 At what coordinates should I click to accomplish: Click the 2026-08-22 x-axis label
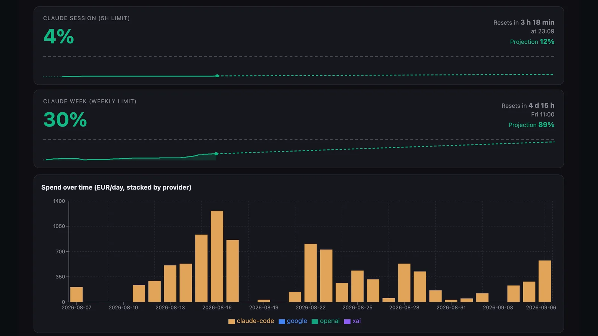(311, 308)
